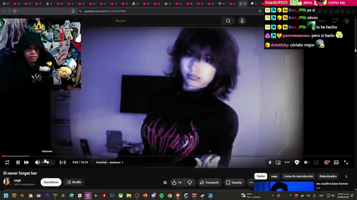Click the youtube.com address bar URL

[105, 11]
